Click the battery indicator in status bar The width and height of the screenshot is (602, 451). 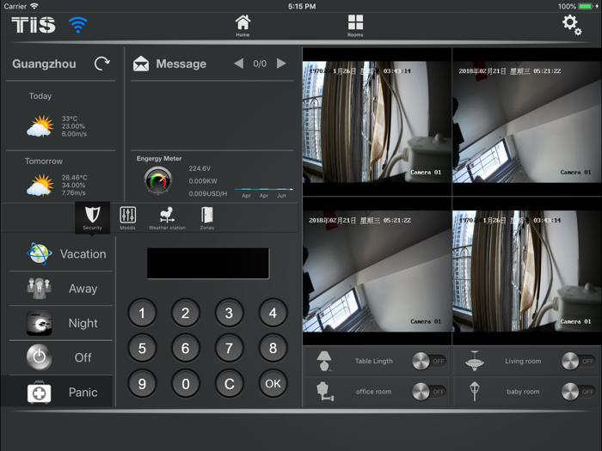(585, 7)
